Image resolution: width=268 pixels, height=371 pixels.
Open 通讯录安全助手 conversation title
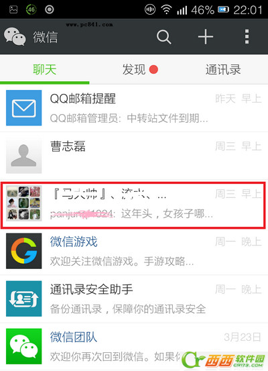coord(92,289)
